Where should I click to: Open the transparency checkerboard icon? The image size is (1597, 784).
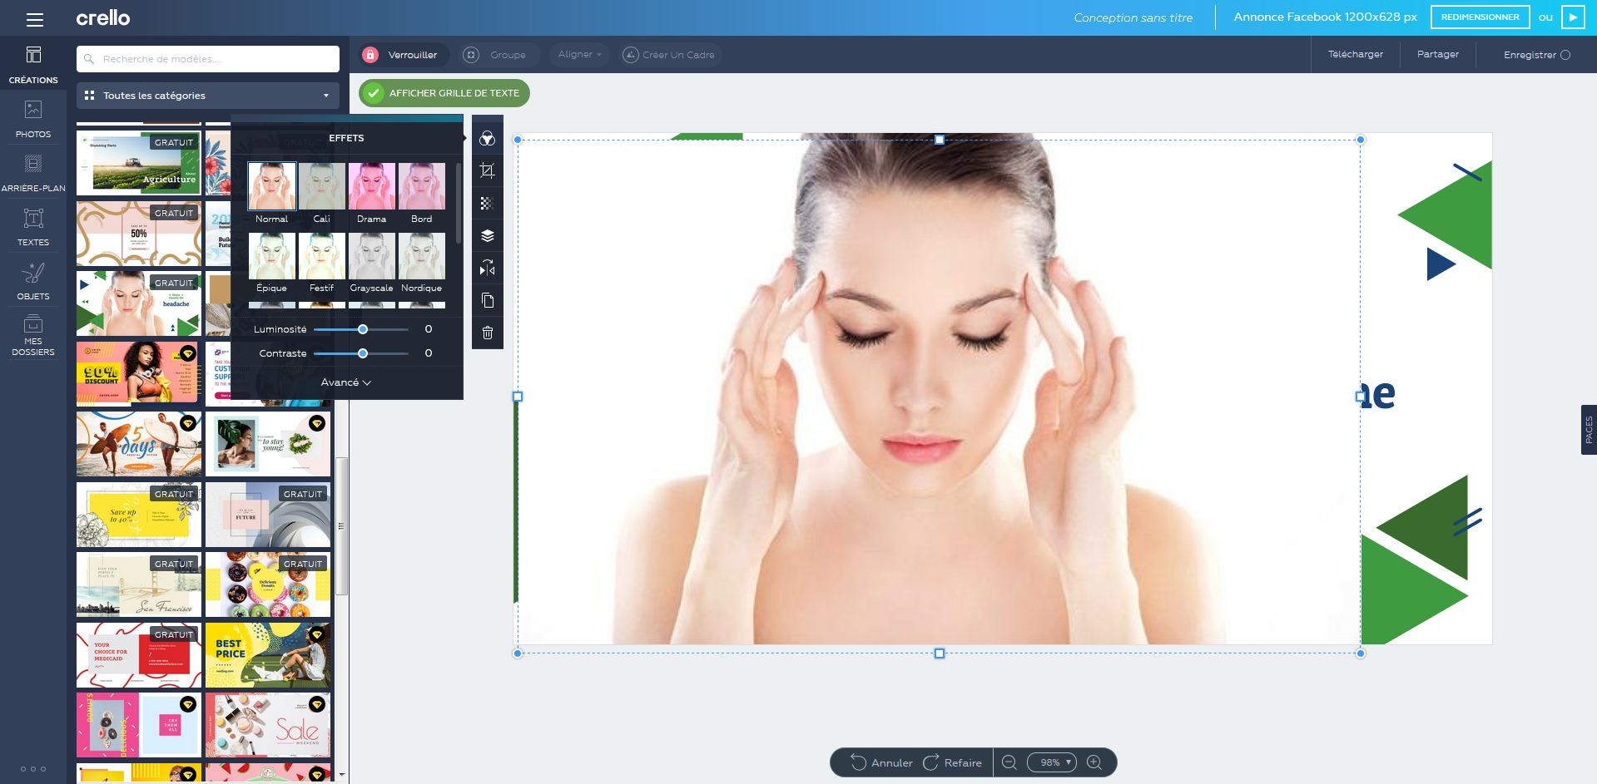click(x=488, y=204)
